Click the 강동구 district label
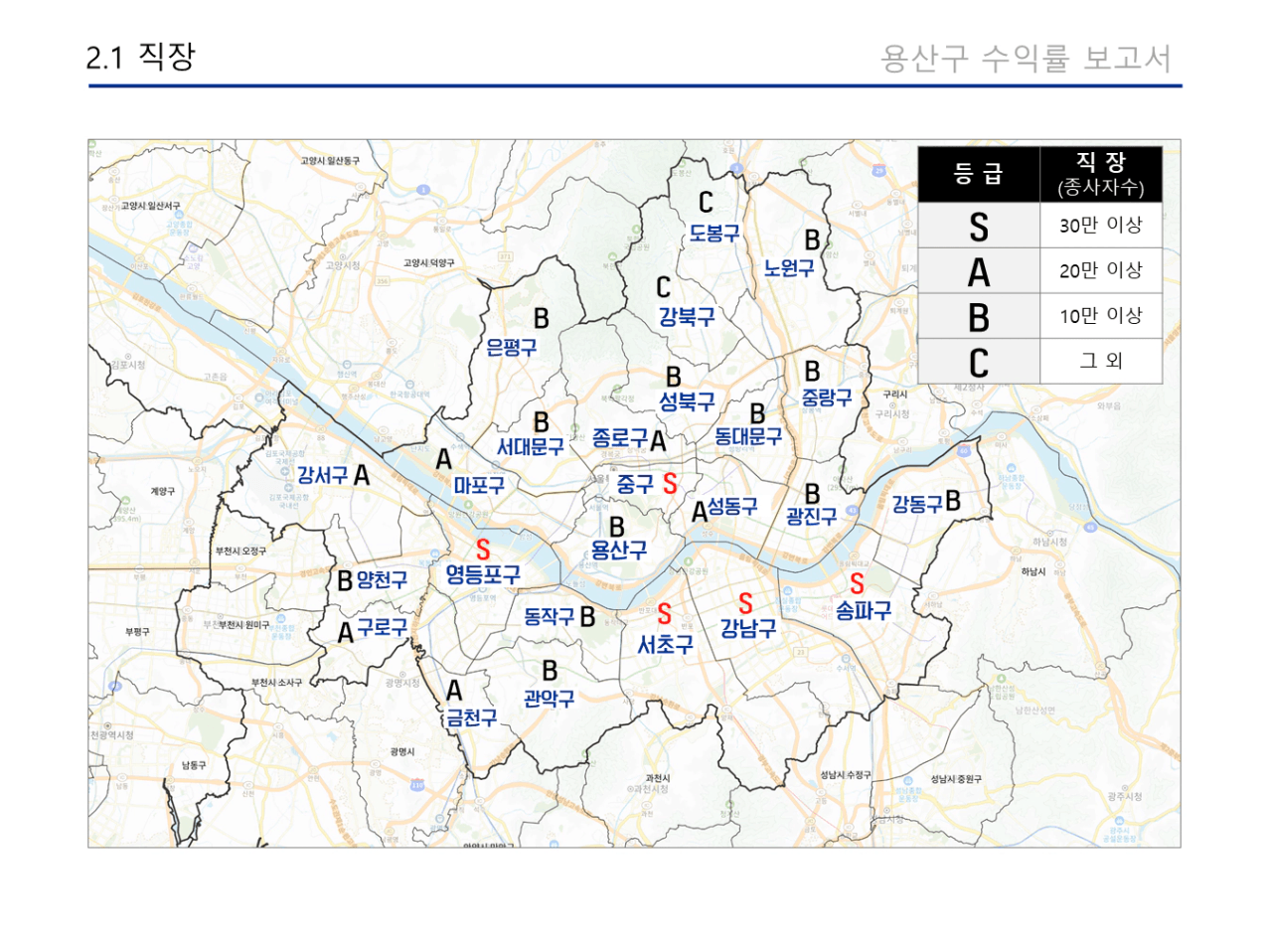Viewport: 1269px width, 952px height. [x=916, y=504]
